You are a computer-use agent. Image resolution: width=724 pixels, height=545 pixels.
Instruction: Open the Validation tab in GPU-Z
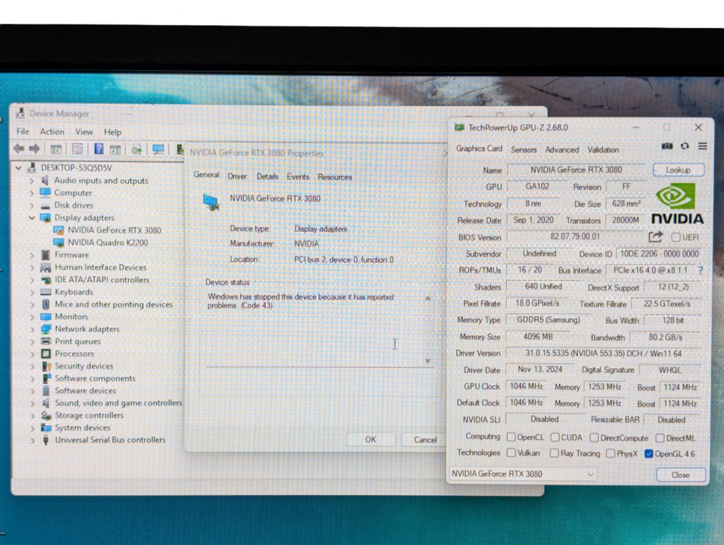(x=603, y=149)
